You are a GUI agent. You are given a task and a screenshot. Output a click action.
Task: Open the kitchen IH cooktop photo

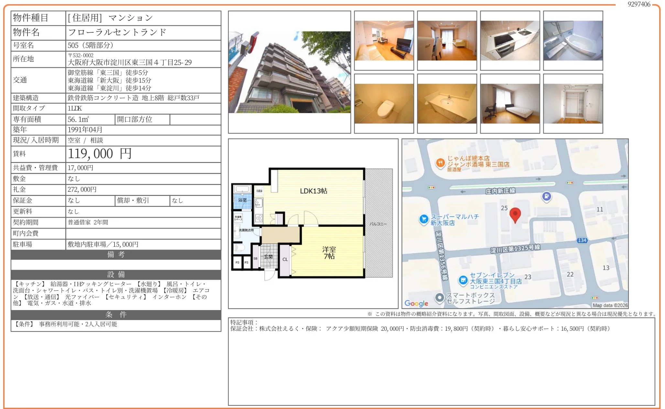tap(510, 41)
